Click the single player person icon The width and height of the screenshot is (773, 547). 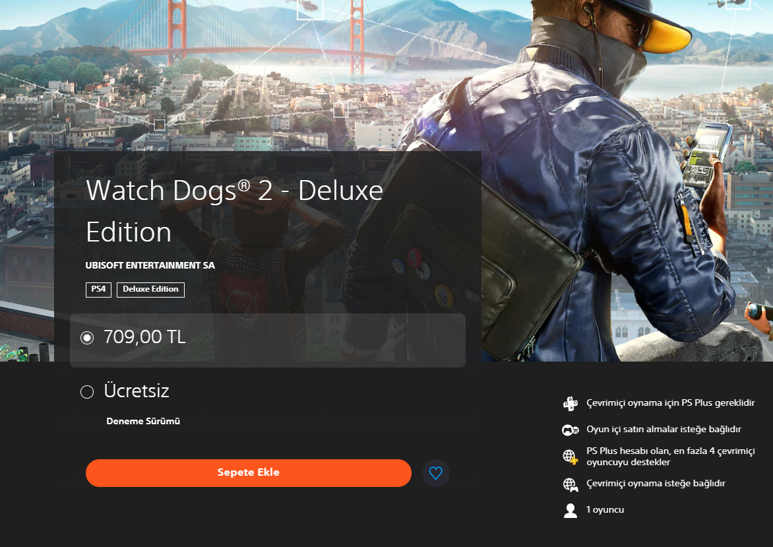[571, 511]
